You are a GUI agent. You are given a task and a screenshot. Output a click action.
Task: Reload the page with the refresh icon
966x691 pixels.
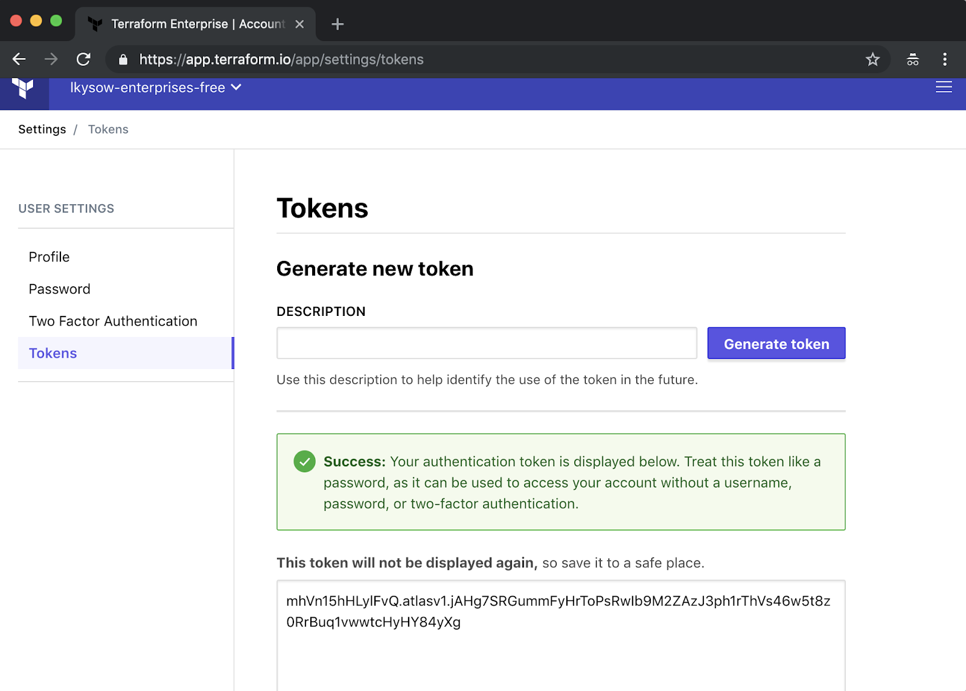83,59
